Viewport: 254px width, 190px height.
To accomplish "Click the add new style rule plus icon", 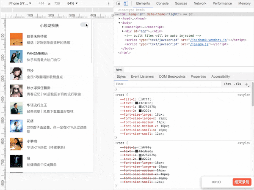I will tap(246, 84).
